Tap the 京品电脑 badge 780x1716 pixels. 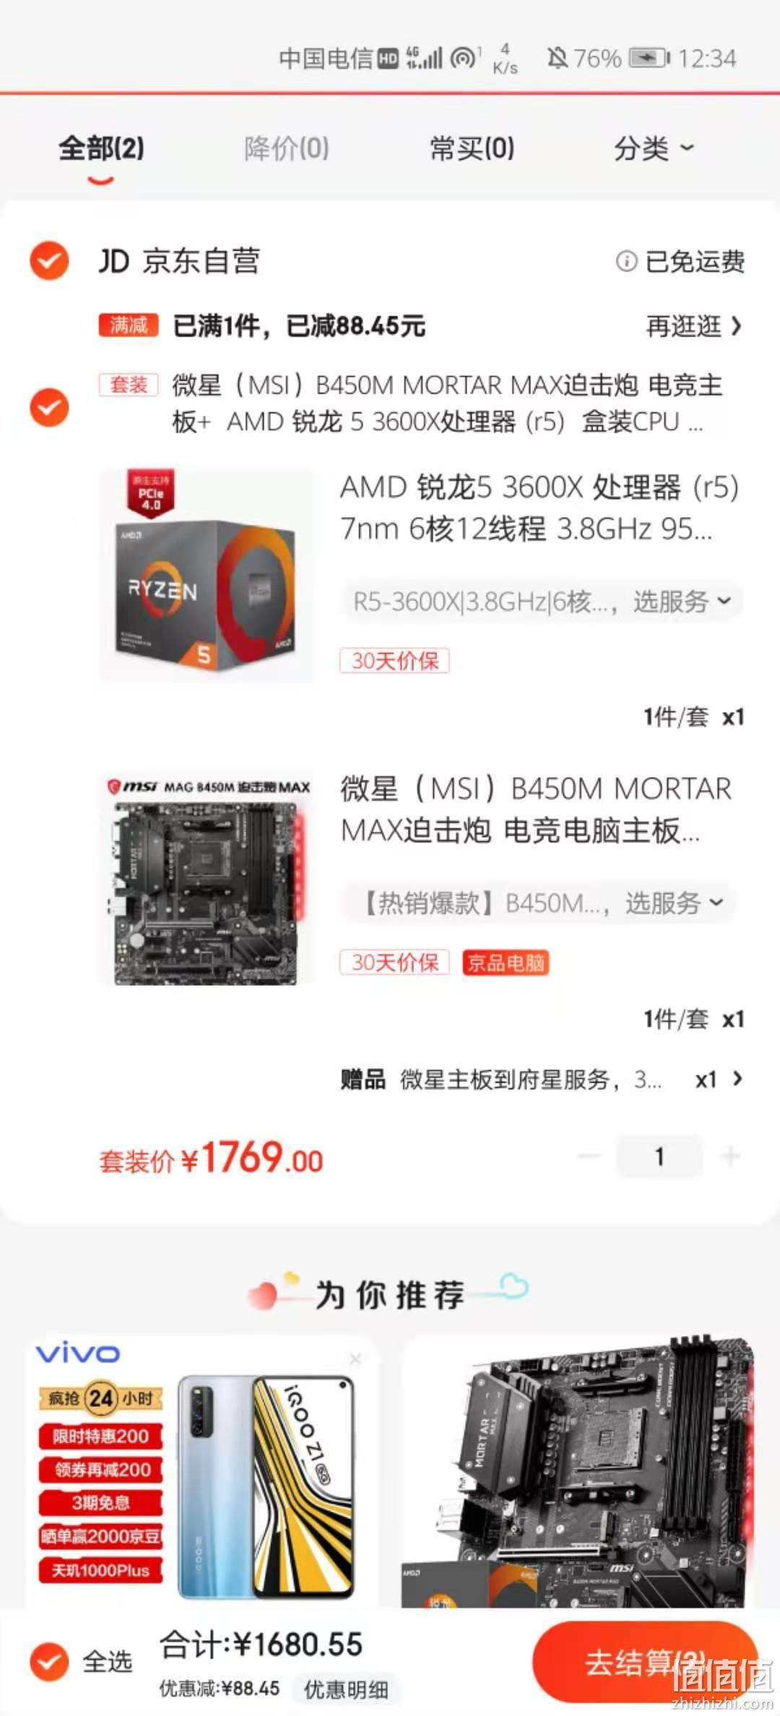click(x=506, y=963)
